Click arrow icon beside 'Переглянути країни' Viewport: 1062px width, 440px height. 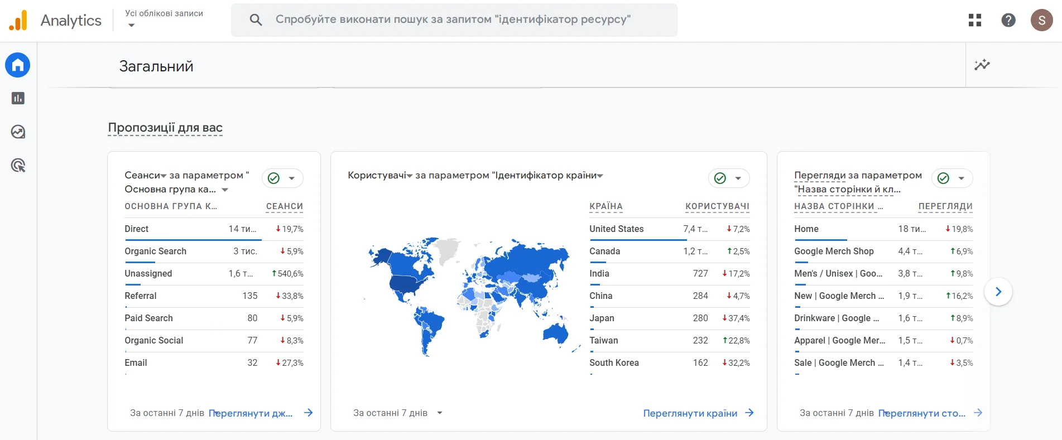tap(749, 413)
